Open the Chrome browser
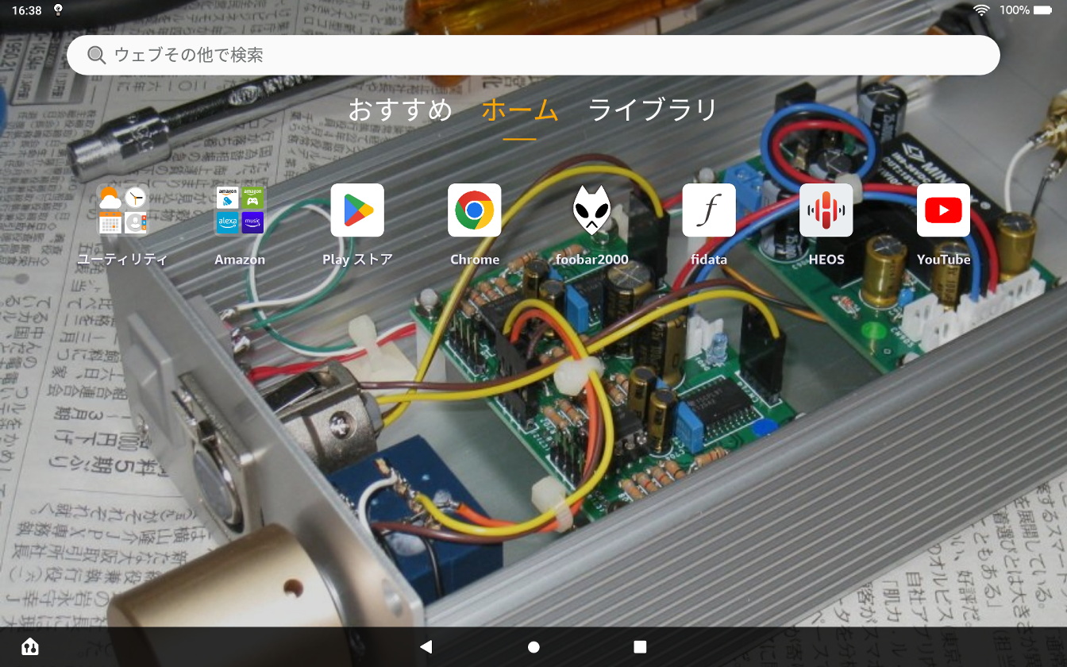Image resolution: width=1067 pixels, height=667 pixels. coord(475,210)
